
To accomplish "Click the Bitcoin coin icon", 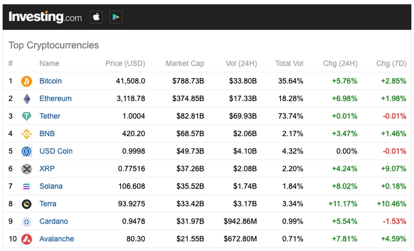I will coord(26,81).
